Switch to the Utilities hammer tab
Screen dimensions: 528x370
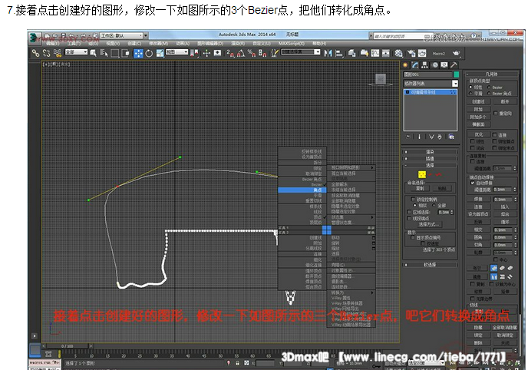click(x=454, y=64)
